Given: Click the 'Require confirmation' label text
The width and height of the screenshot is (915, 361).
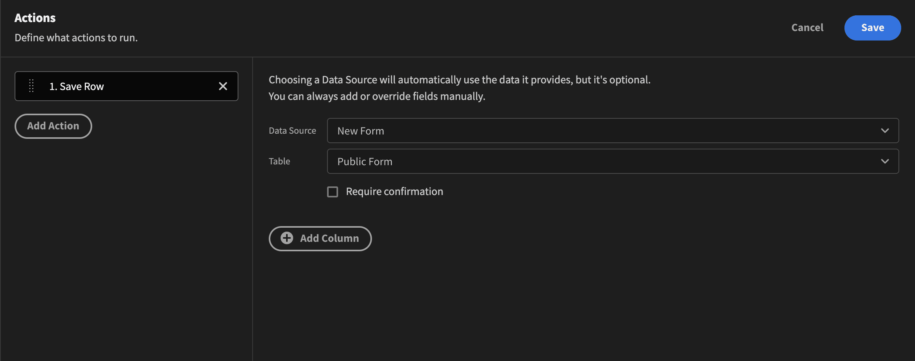Looking at the screenshot, I should click(394, 192).
